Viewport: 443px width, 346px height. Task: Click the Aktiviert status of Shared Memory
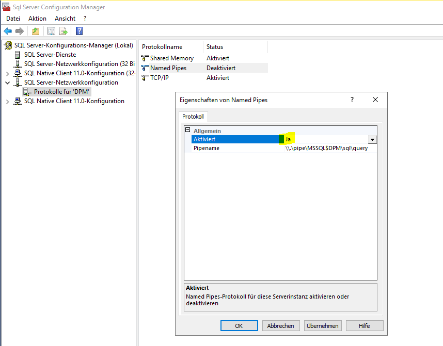[218, 58]
